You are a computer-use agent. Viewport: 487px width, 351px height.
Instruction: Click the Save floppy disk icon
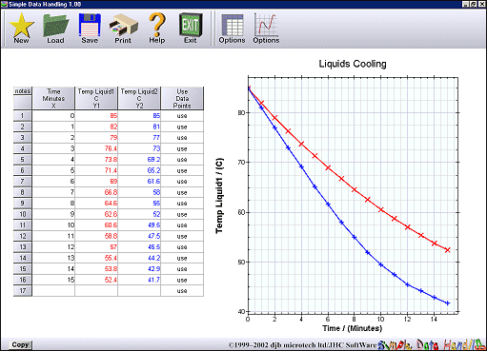pos(90,29)
